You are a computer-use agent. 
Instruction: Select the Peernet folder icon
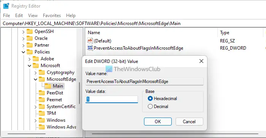[x=42, y=100]
